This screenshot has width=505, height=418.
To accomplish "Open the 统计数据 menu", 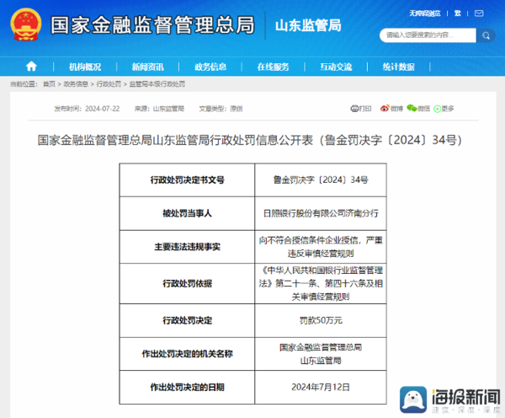I will [x=399, y=67].
